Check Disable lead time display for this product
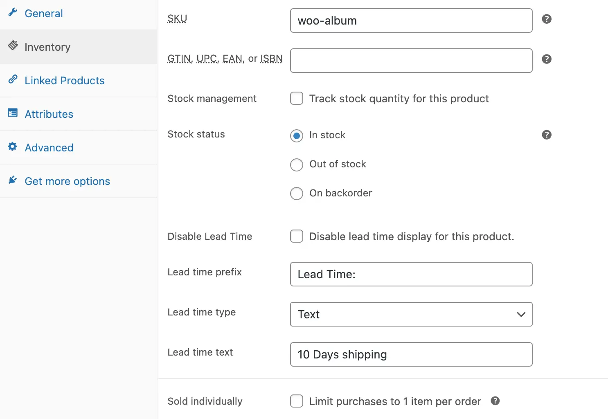This screenshot has width=608, height=419. coord(297,236)
